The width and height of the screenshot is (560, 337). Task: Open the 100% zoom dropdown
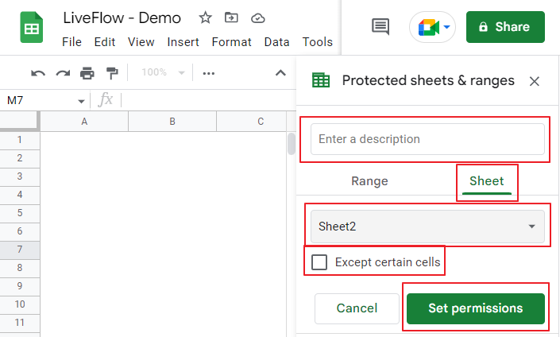pos(163,72)
